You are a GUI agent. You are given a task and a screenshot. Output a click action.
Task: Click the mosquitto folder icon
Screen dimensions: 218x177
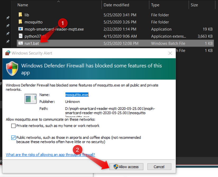pos(20,22)
